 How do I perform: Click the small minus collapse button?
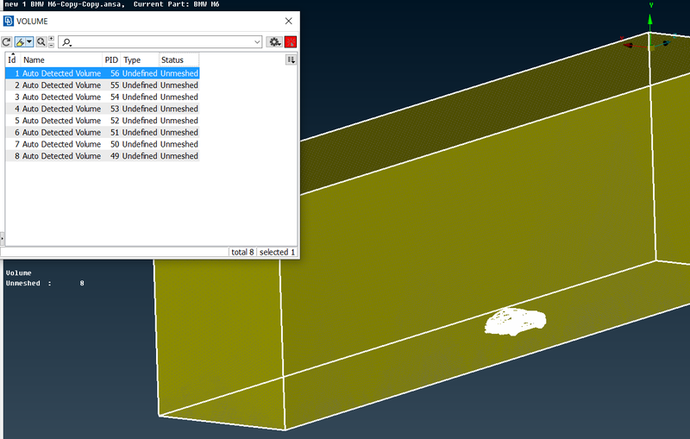(52, 45)
